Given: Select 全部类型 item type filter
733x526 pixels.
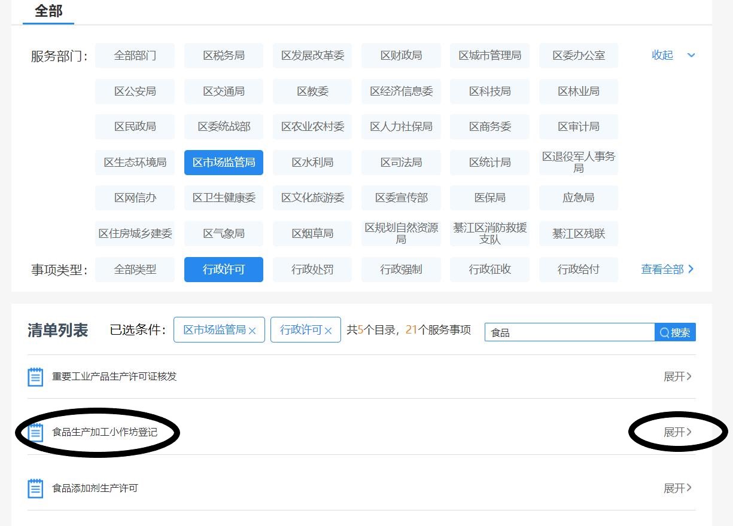Looking at the screenshot, I should coord(135,270).
